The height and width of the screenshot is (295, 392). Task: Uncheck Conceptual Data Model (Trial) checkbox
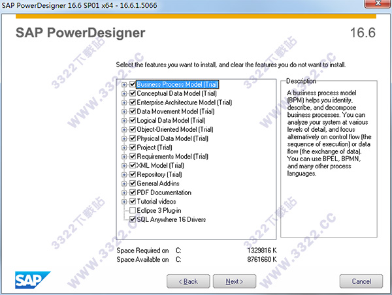tap(133, 93)
